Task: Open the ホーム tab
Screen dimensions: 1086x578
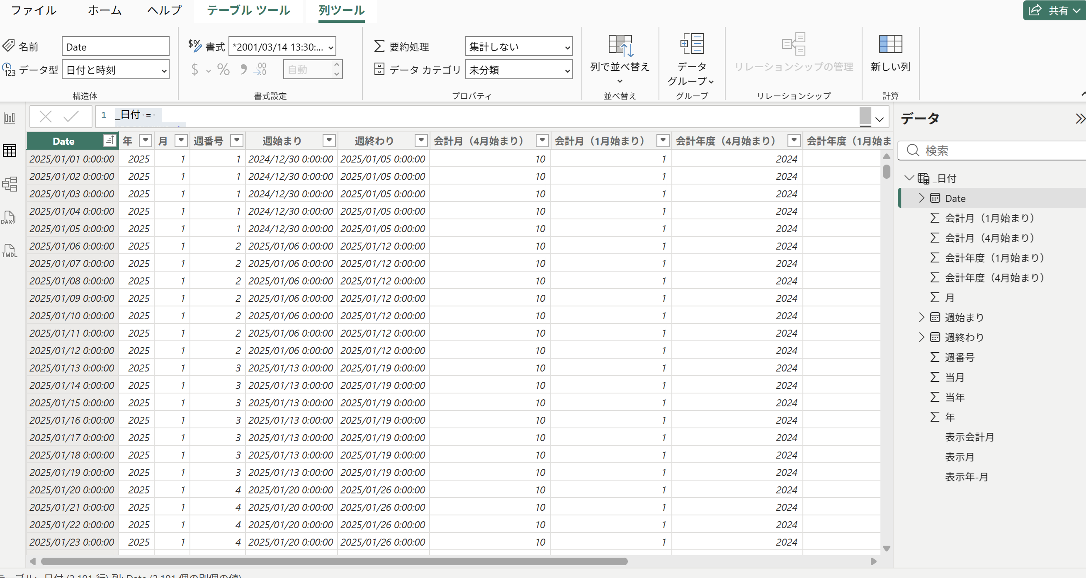Action: point(104,10)
